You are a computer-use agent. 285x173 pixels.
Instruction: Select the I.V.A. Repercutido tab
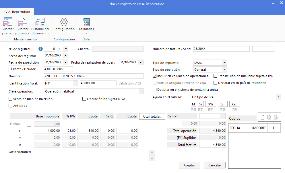pyautogui.click(x=17, y=12)
